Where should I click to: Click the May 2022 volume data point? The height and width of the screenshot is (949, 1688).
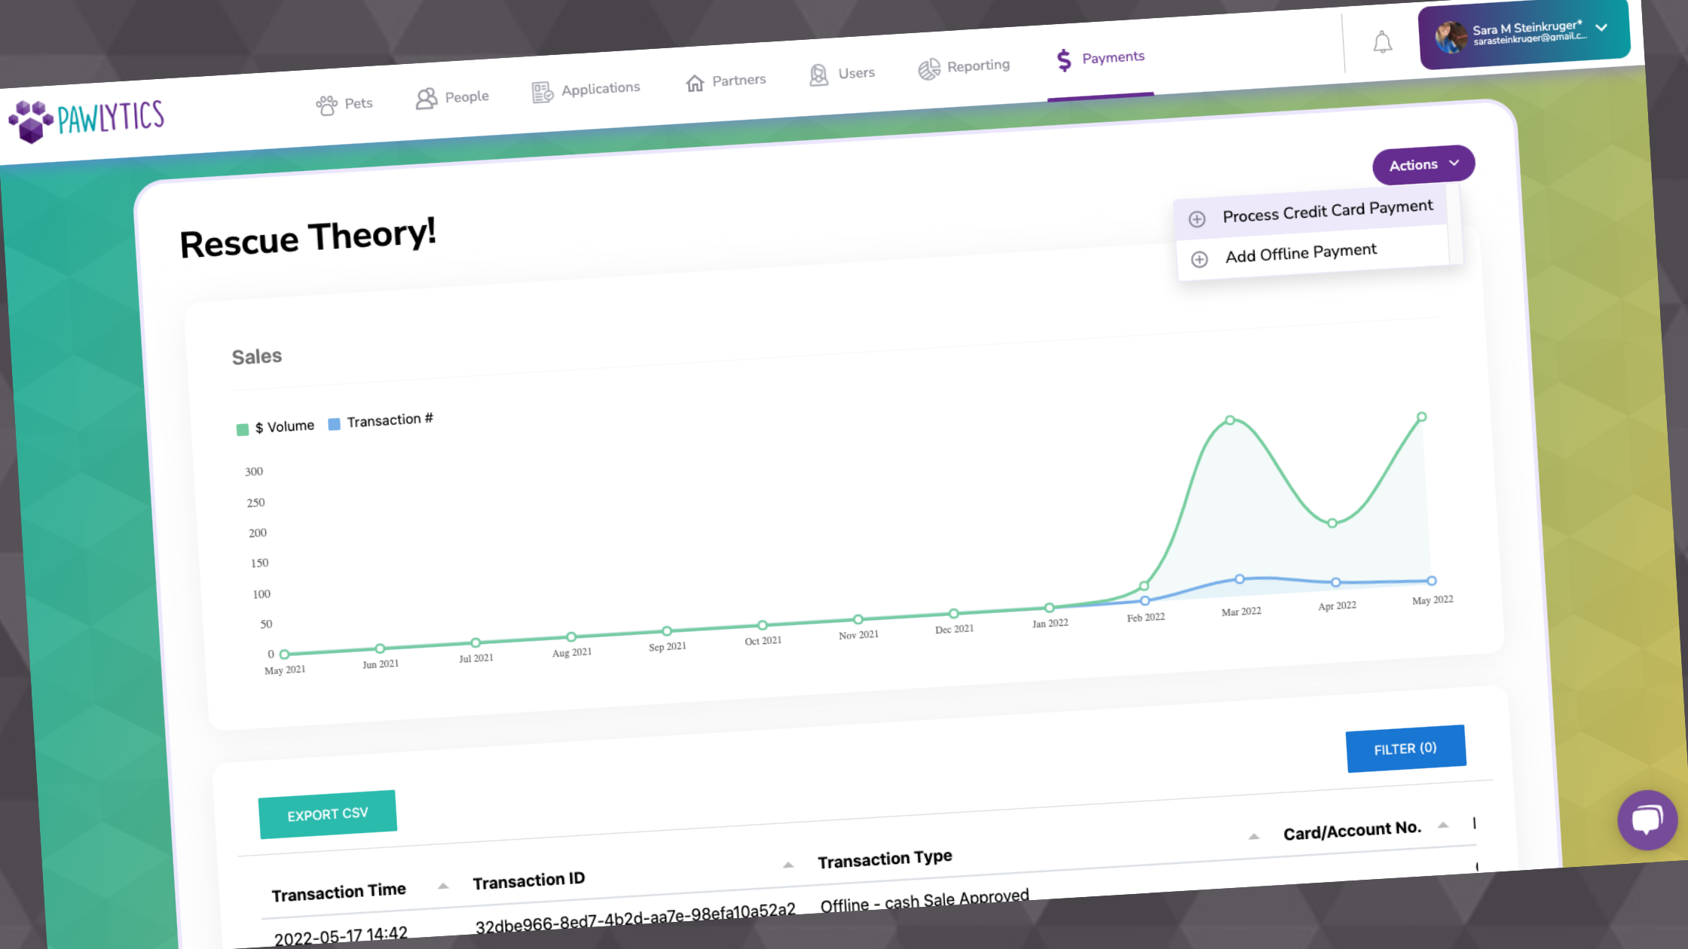click(x=1422, y=417)
